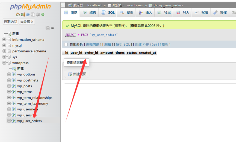
Task: Click the new database icon at tree top
Action: [x=9, y=34]
